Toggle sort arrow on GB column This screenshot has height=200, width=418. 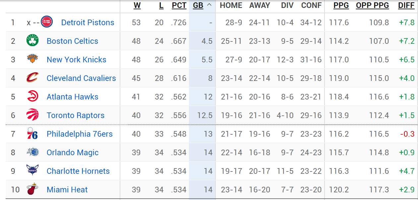pyautogui.click(x=209, y=5)
